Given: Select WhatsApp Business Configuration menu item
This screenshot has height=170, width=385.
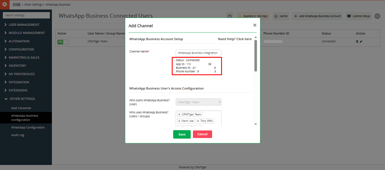Looking at the screenshot, I should [26, 118].
